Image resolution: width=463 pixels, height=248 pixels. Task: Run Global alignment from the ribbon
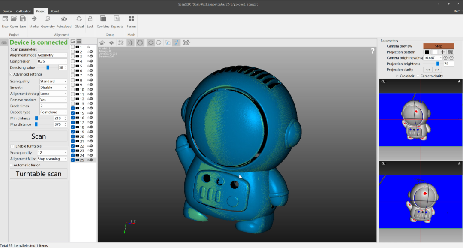[79, 19]
